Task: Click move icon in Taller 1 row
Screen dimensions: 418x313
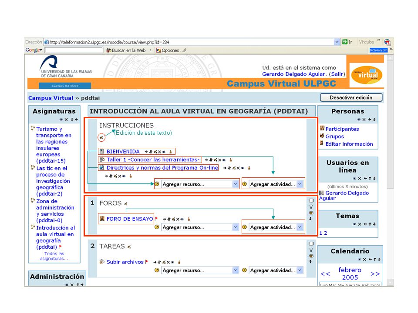Action: coord(211,160)
